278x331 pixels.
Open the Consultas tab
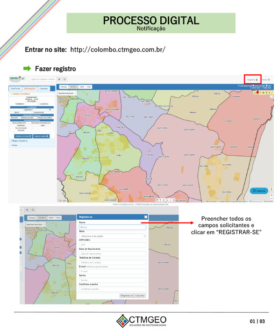44,89
